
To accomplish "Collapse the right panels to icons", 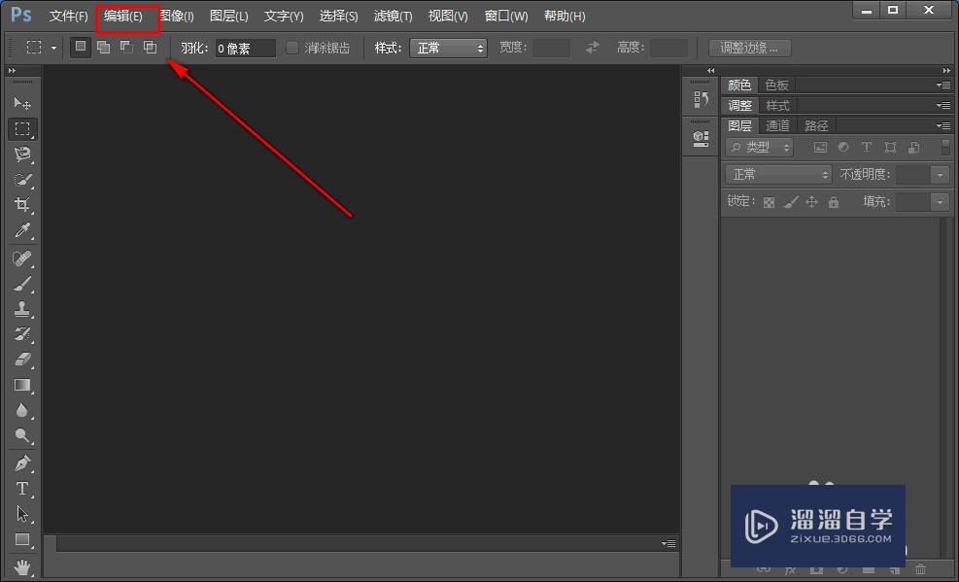I will pyautogui.click(x=946, y=71).
